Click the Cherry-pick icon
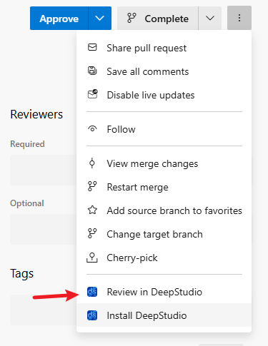268x346 pixels. 92,258
